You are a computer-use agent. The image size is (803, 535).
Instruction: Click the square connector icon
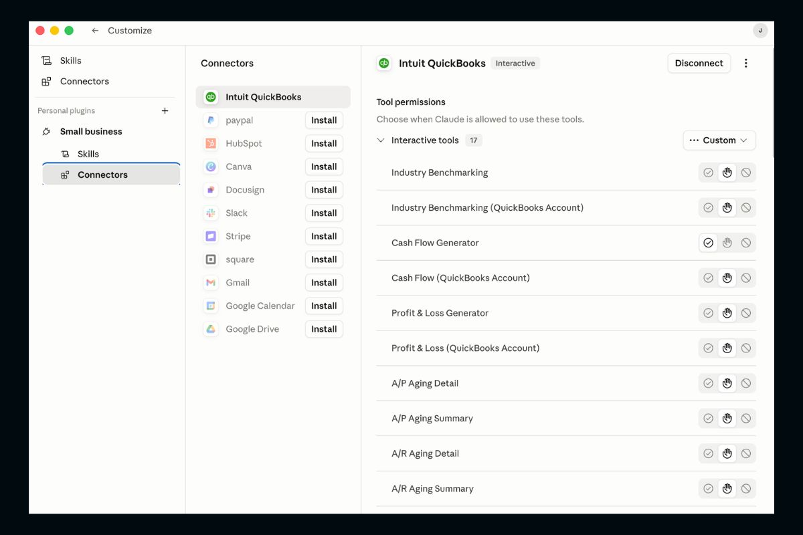(x=211, y=259)
